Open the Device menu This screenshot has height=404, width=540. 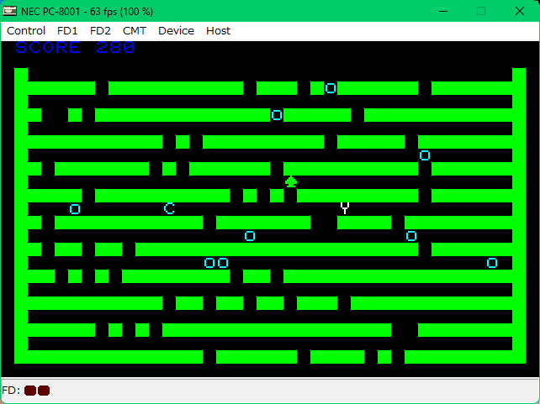pyautogui.click(x=176, y=31)
